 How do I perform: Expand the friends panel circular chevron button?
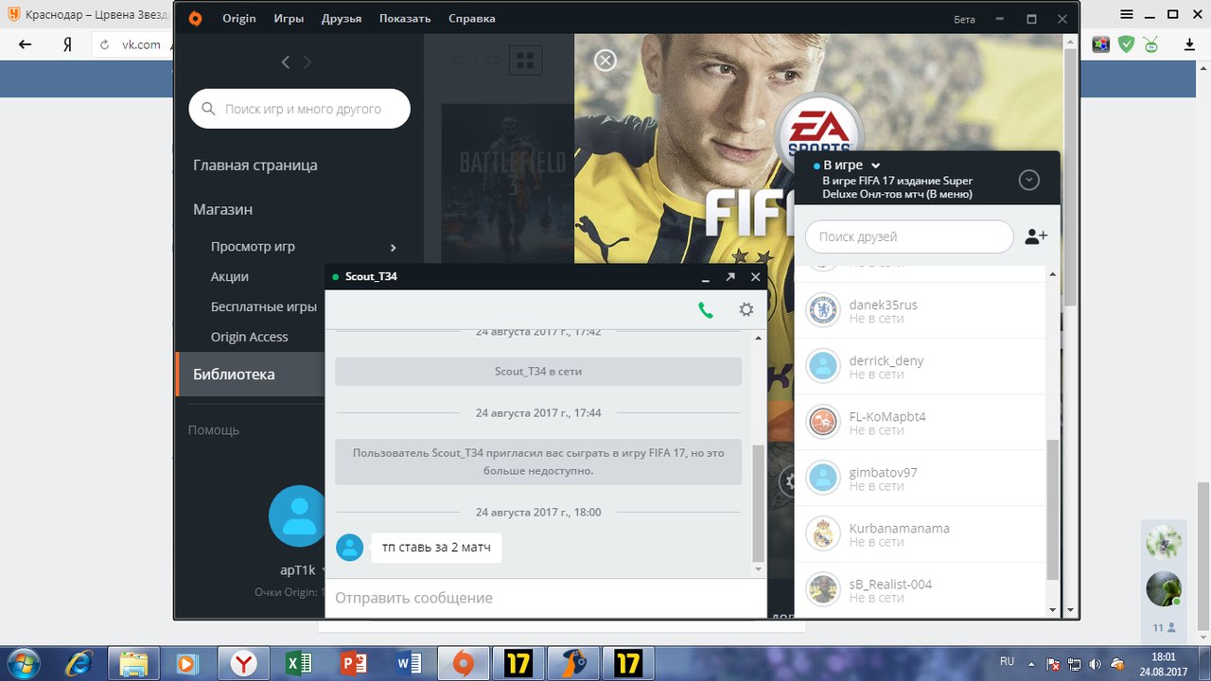tap(1029, 180)
